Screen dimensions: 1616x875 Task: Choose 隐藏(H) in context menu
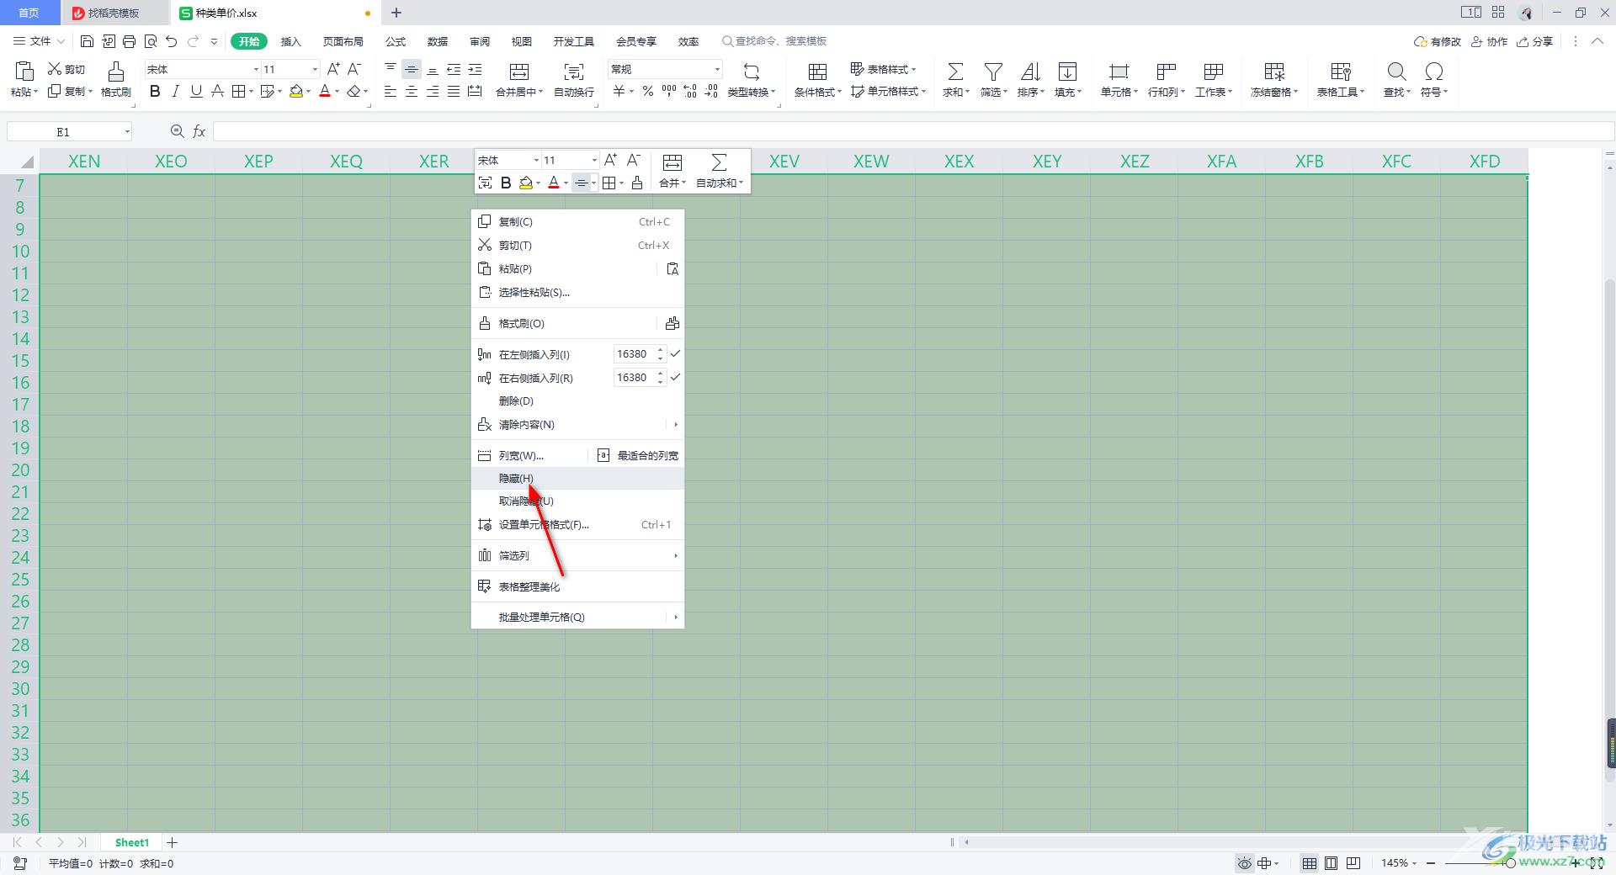[577, 478]
